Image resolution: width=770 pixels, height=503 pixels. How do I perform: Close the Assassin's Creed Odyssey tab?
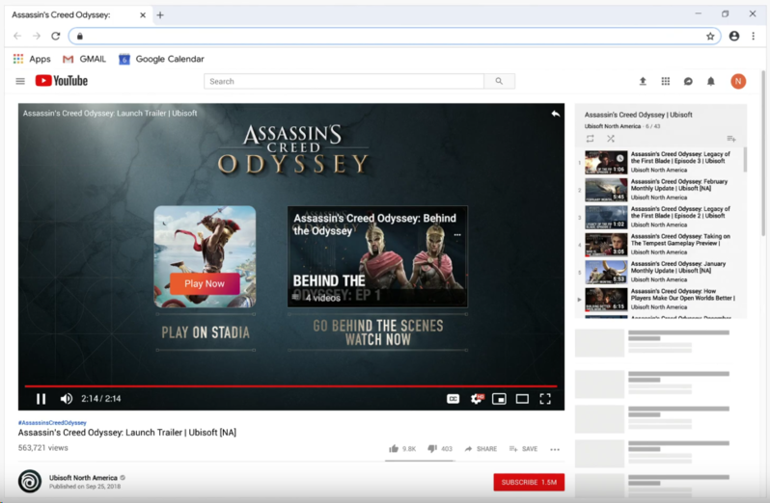(x=143, y=15)
